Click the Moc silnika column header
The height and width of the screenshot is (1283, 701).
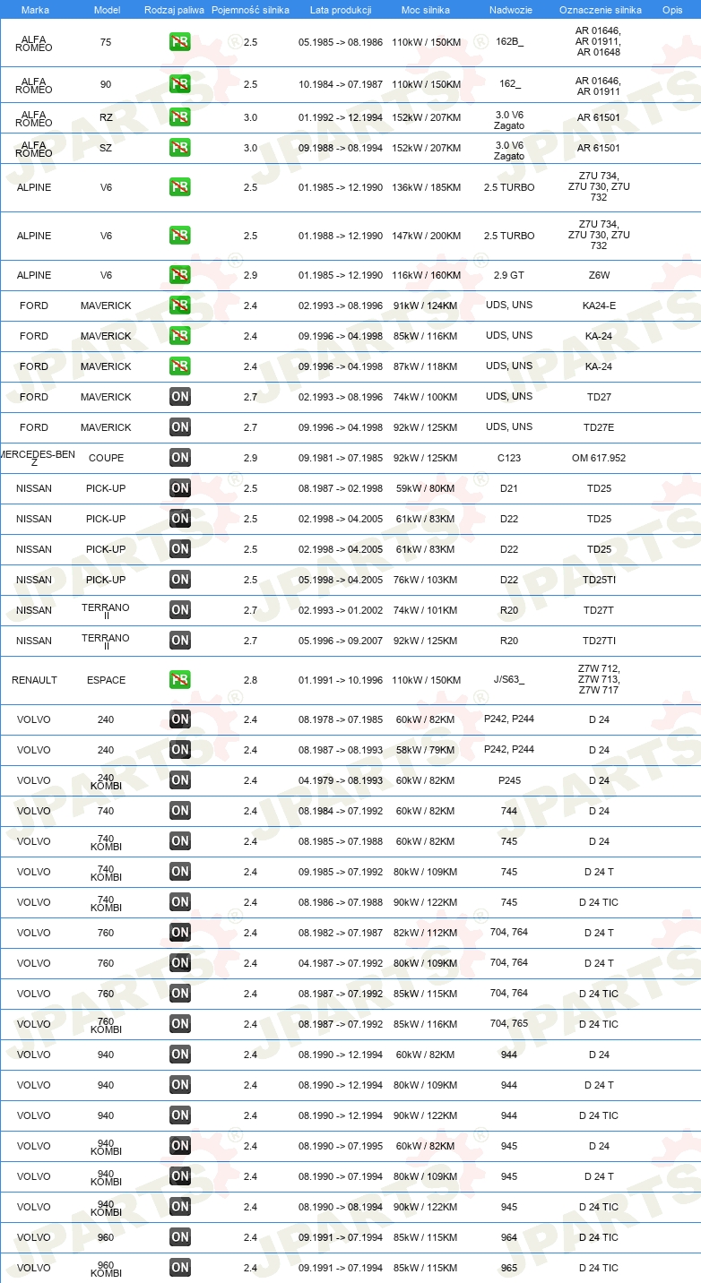pyautogui.click(x=427, y=9)
